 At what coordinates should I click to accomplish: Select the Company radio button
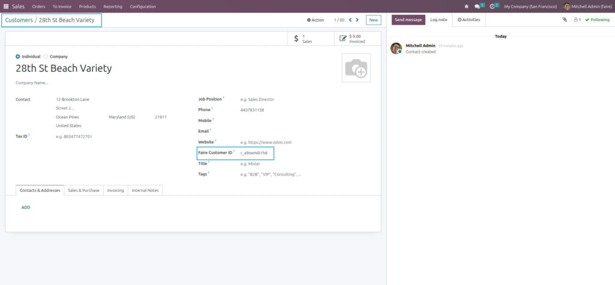[46, 56]
